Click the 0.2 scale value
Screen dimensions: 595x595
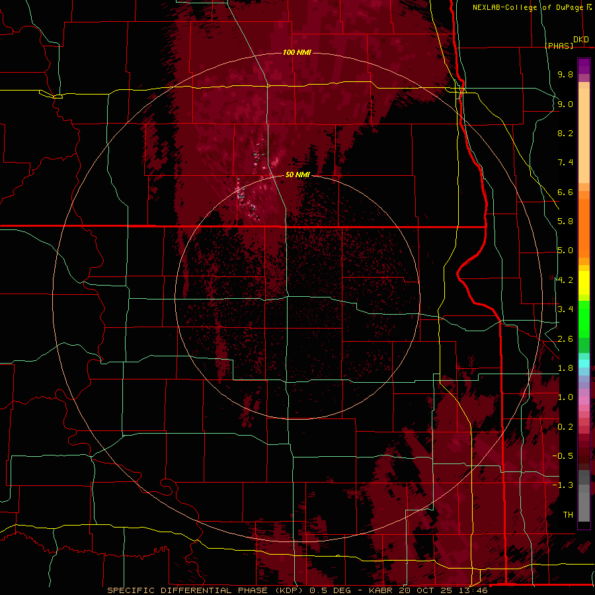pos(565,427)
